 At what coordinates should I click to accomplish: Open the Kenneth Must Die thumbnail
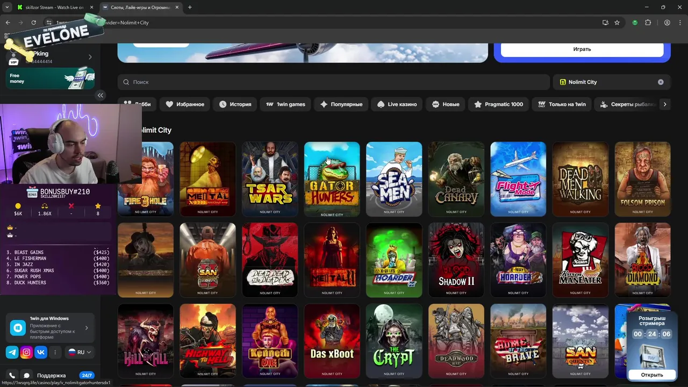[270, 341]
